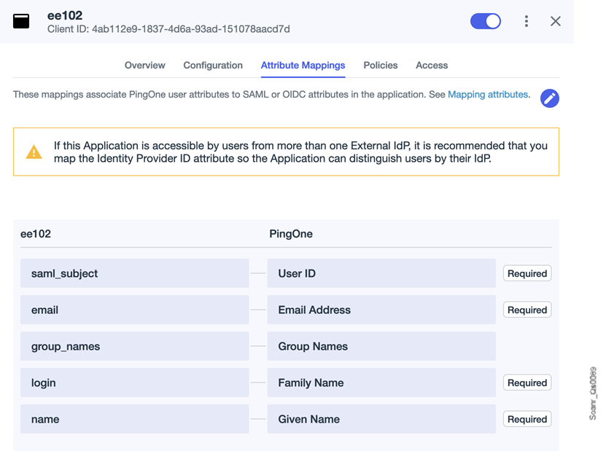Switch to the Configuration tab
The width and height of the screenshot is (614, 451).
[x=213, y=66]
